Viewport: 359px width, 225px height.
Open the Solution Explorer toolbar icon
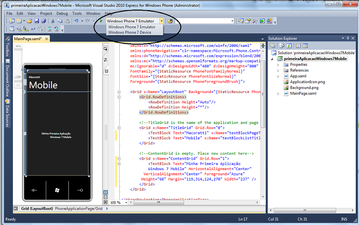coord(241,21)
